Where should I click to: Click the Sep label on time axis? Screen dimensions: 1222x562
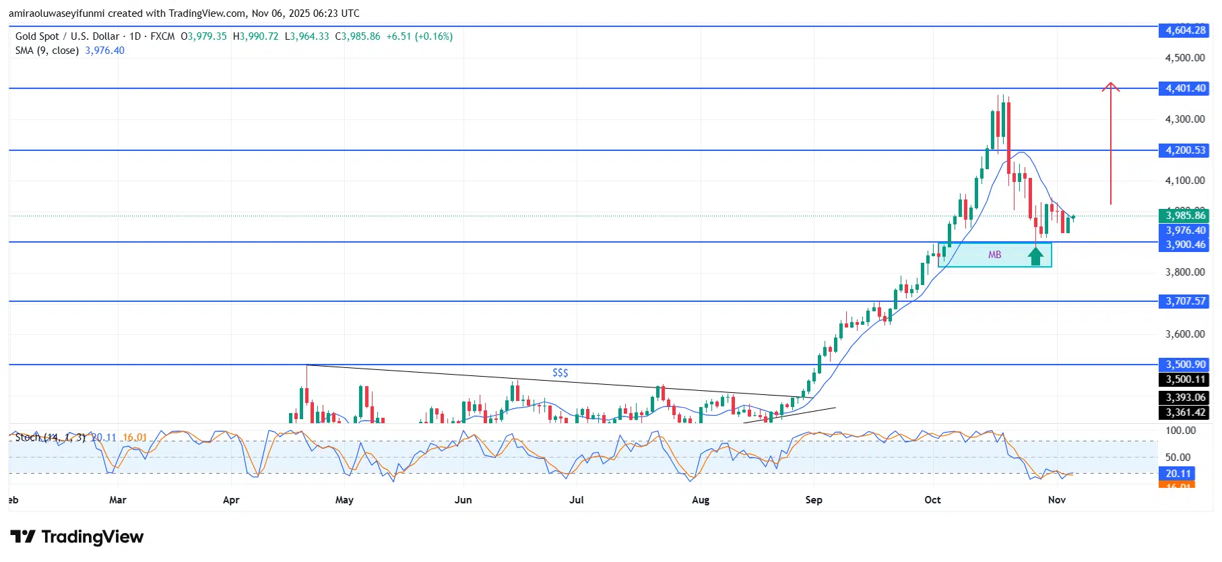point(813,500)
